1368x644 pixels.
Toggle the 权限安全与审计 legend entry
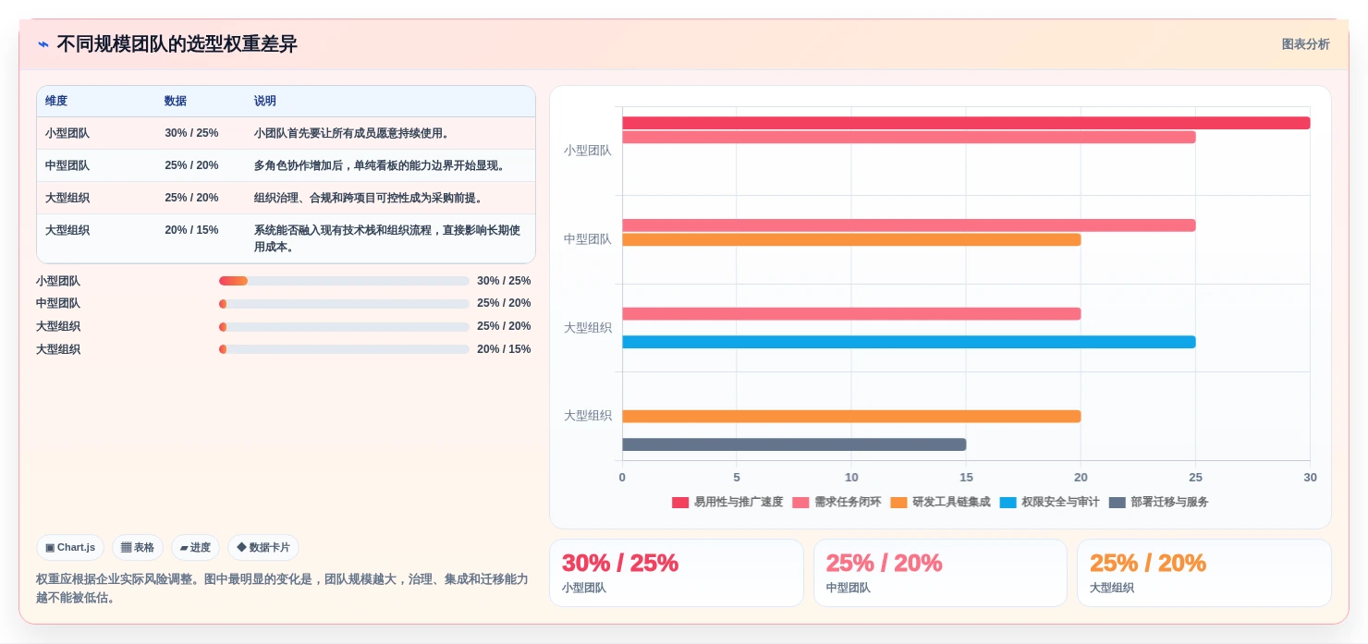[x=1049, y=502]
